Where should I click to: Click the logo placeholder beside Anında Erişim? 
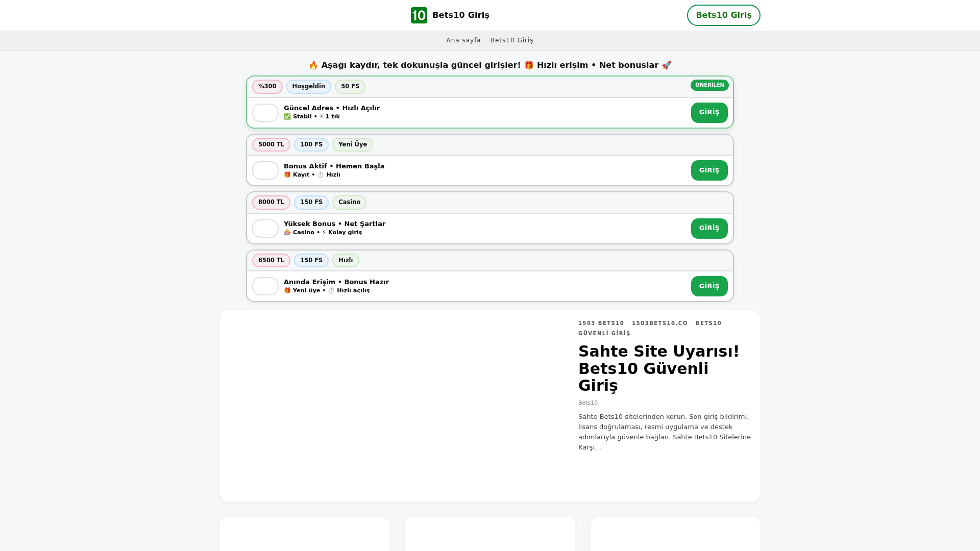265,286
